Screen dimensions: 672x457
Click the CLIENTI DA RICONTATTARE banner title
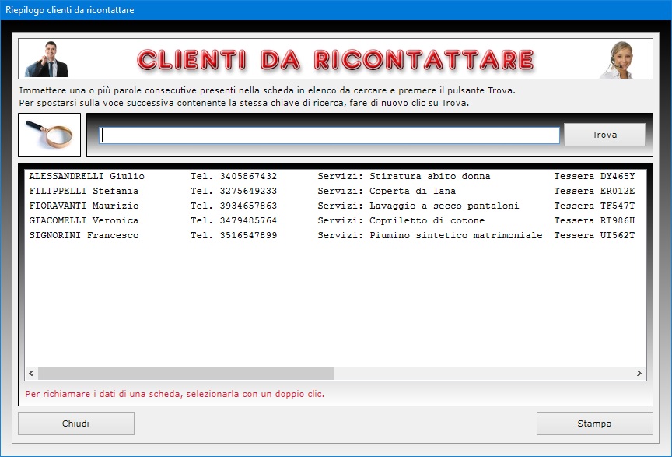335,60
